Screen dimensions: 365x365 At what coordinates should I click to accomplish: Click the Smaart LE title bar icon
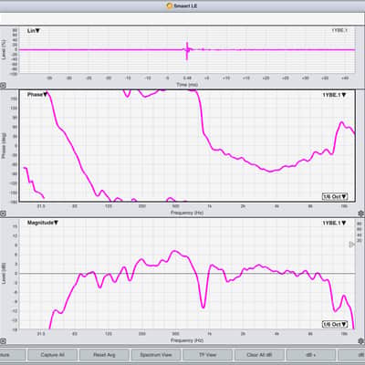click(x=170, y=5)
